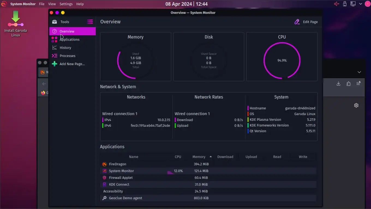Select the KDE Connect row
The height and width of the screenshot is (209, 371).
[x=209, y=185]
